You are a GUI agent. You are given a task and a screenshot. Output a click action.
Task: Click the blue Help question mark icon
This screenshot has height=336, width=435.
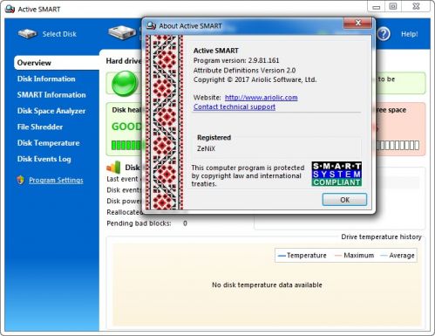click(x=384, y=34)
